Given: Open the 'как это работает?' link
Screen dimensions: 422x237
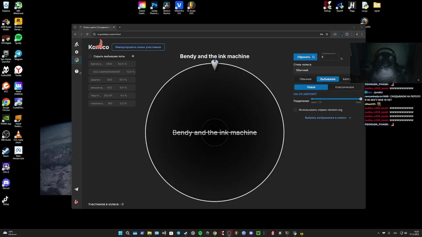Looking at the screenshot, I should (305, 94).
